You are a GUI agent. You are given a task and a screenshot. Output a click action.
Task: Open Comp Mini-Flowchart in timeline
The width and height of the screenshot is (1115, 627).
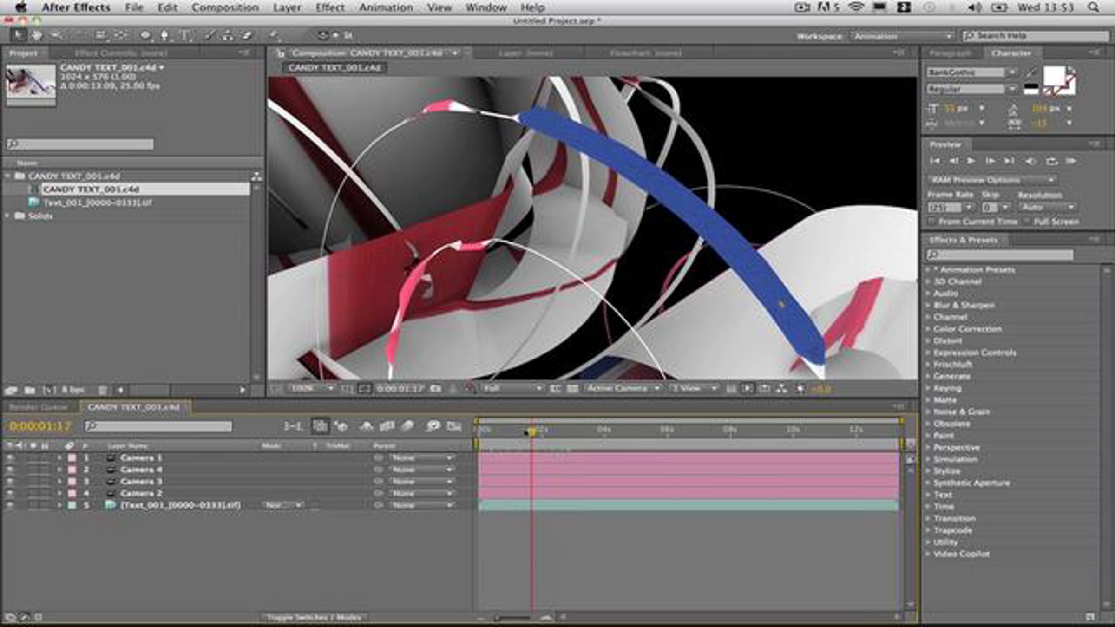pos(293,426)
